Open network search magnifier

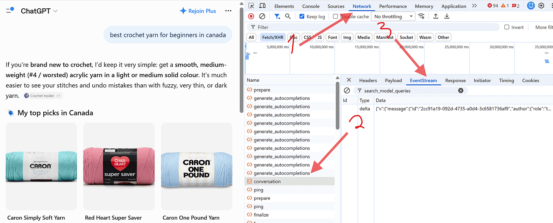[x=288, y=16]
